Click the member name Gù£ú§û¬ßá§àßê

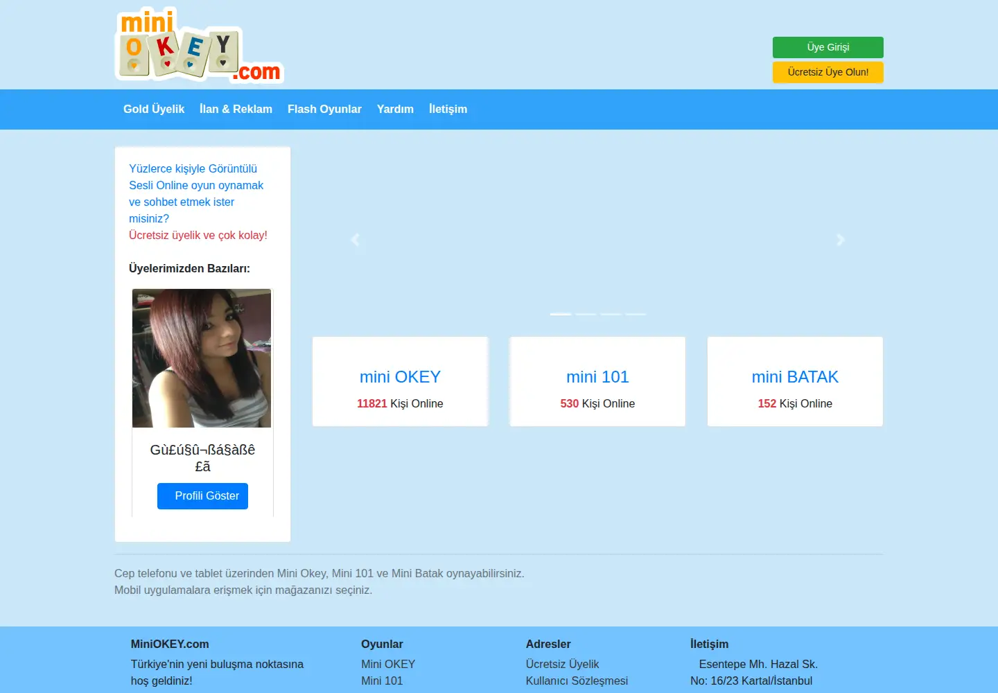(202, 458)
